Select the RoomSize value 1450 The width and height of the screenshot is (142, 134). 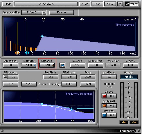[29, 65]
